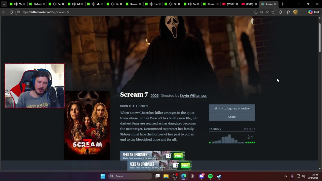
Task: Open Steam from the taskbar
Action: click(219, 176)
